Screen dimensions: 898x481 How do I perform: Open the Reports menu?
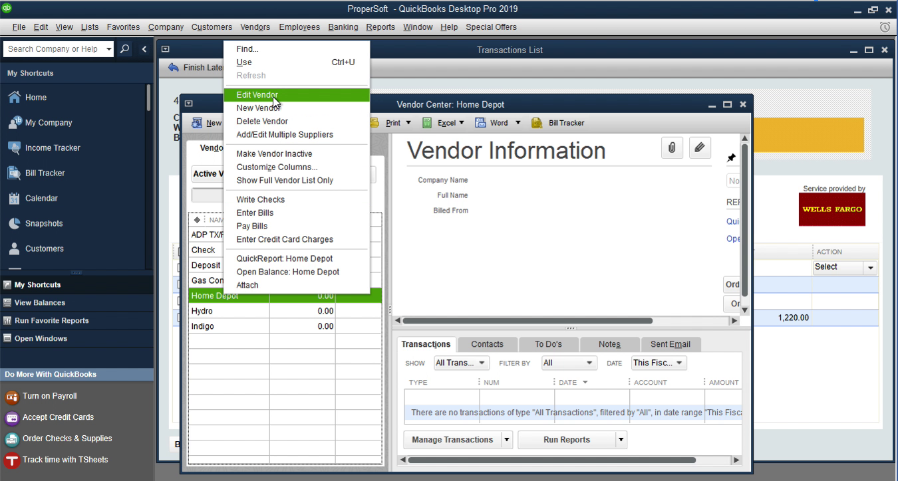coord(380,27)
